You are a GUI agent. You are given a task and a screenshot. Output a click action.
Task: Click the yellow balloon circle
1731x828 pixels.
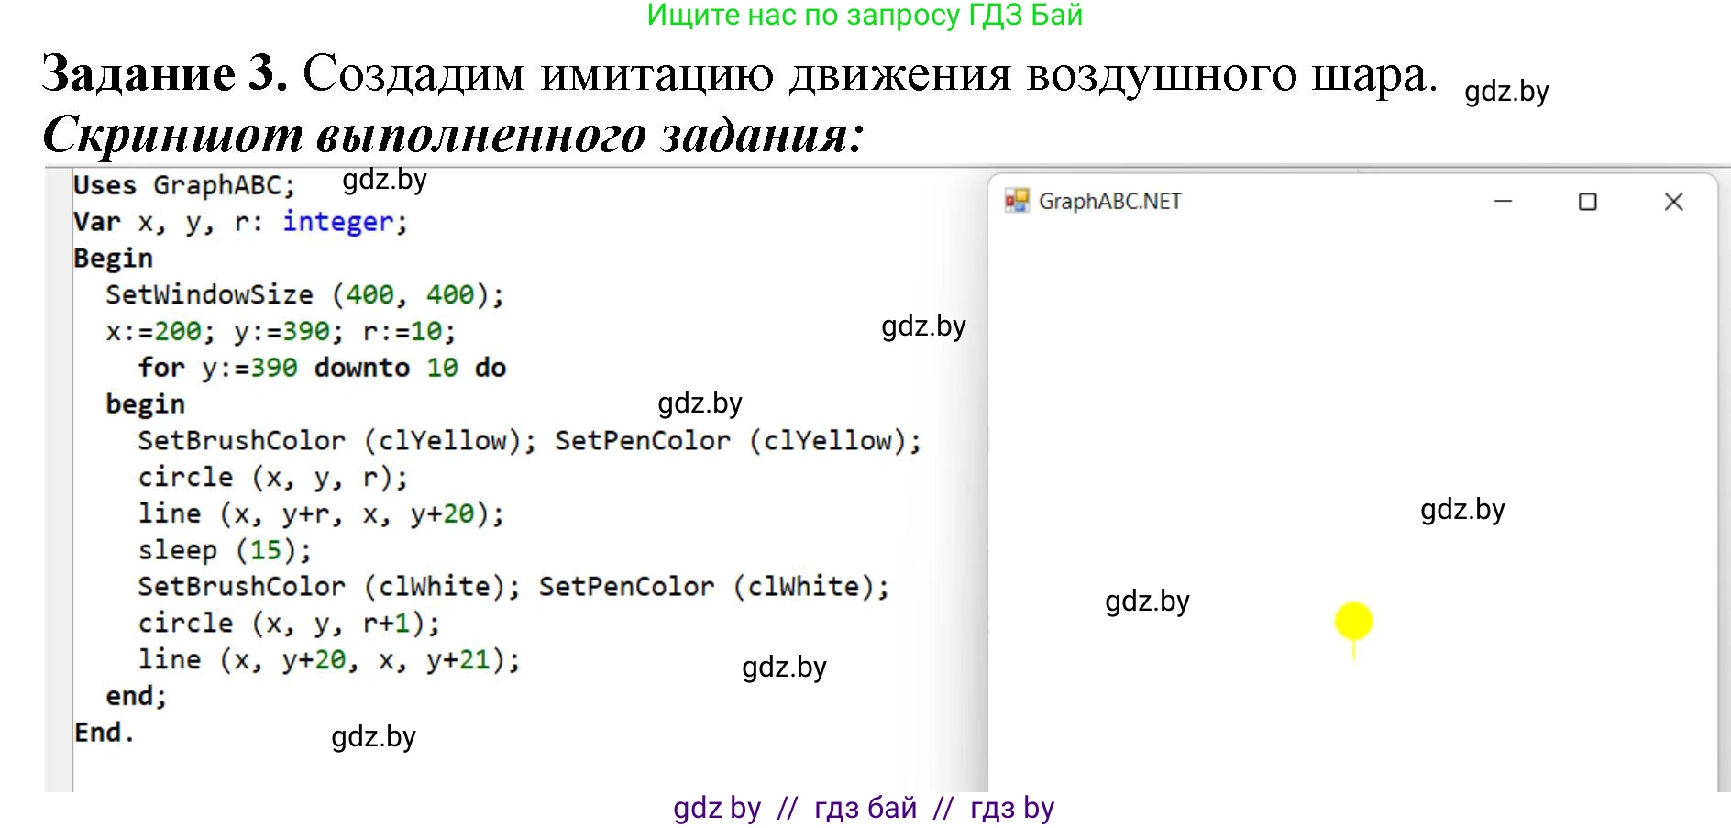pos(1353,621)
